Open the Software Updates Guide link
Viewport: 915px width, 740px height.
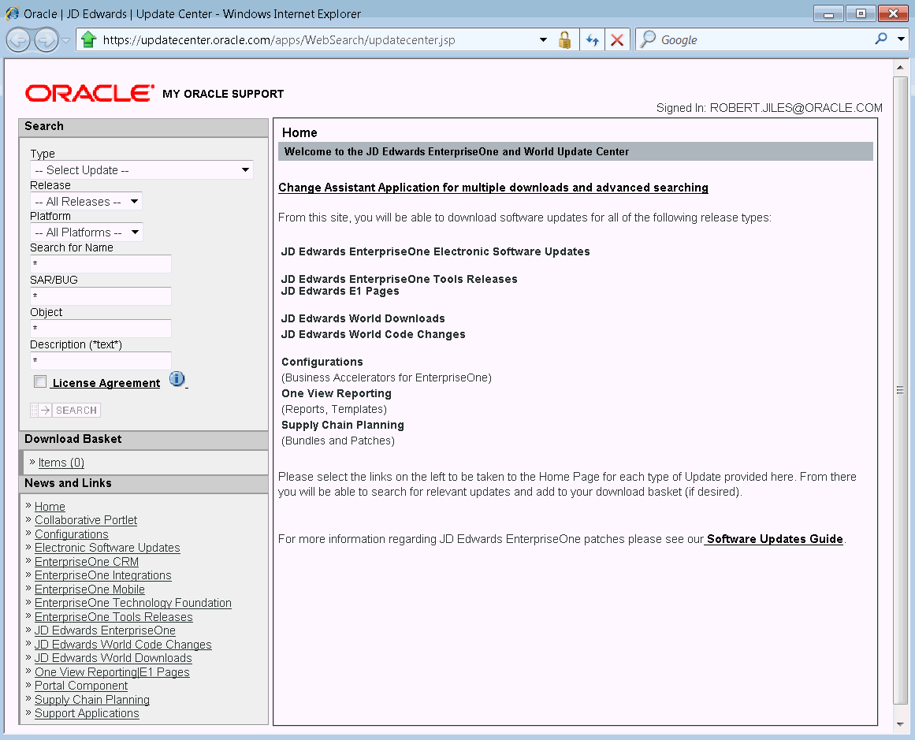point(775,539)
